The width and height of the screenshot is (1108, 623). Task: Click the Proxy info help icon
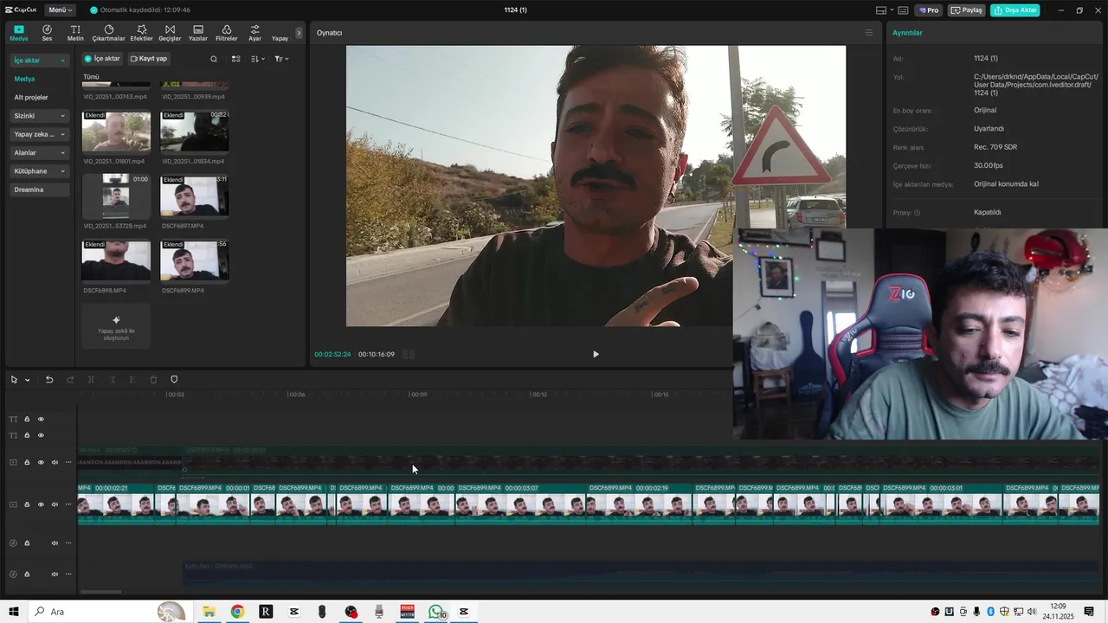tap(917, 213)
